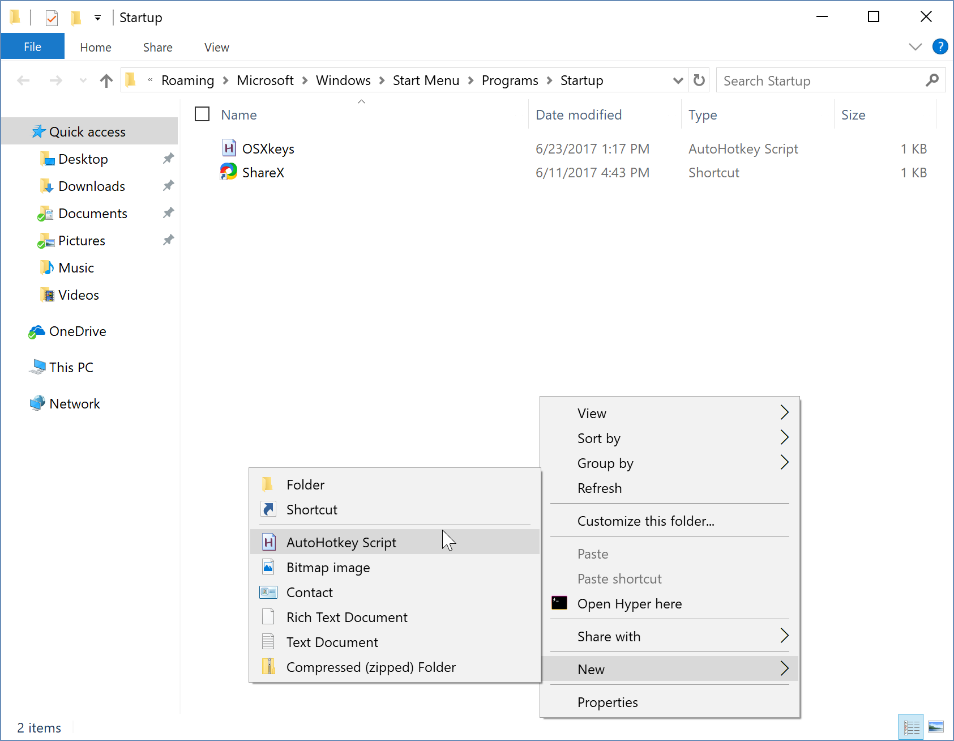The height and width of the screenshot is (741, 954).
Task: Expand the ribbon with the chevron
Action: [915, 47]
